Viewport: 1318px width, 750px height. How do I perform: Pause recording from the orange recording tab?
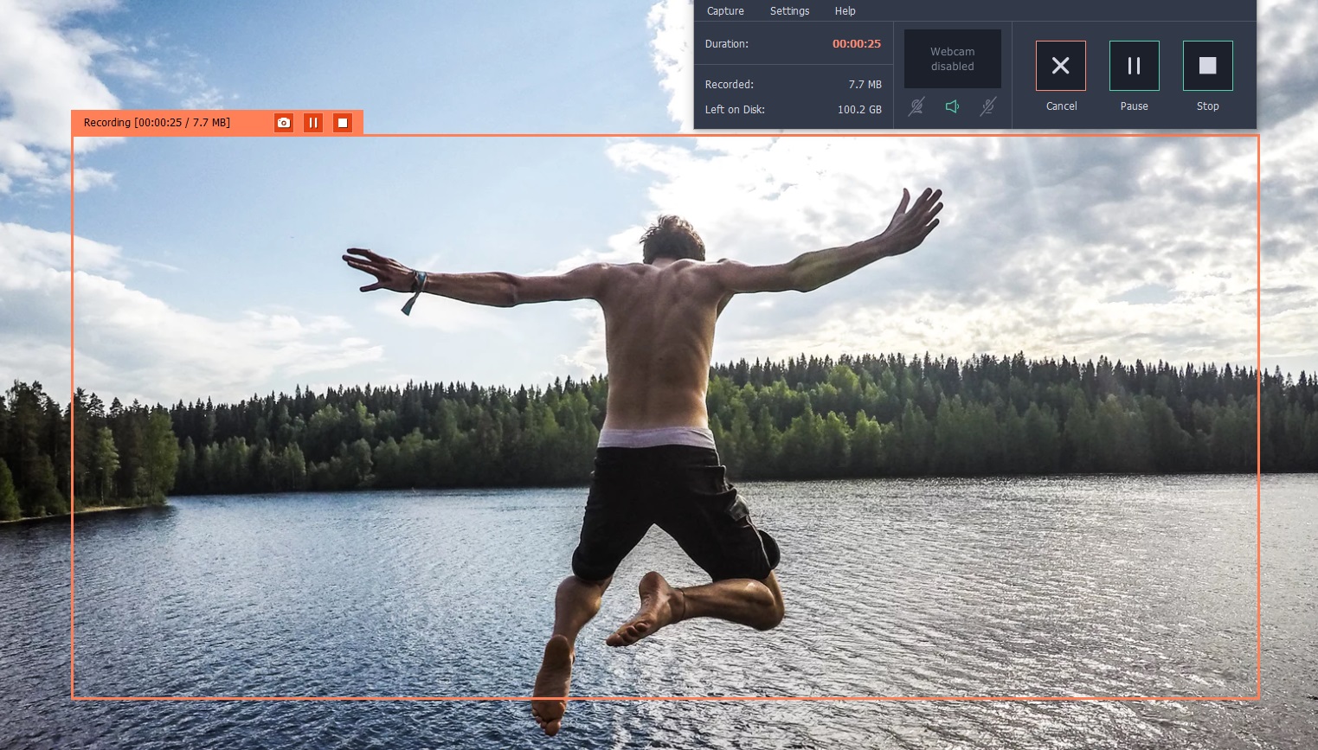click(313, 123)
